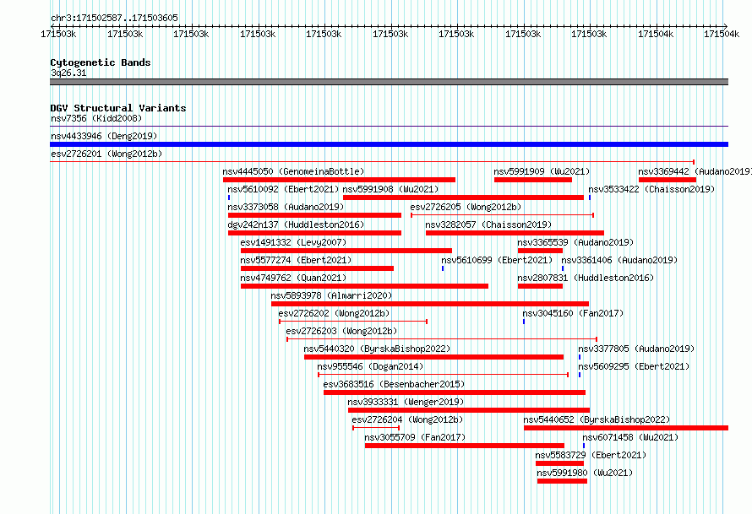
Task: Select the nsv5583729 (Ebert2021) label
Action: pos(591,455)
